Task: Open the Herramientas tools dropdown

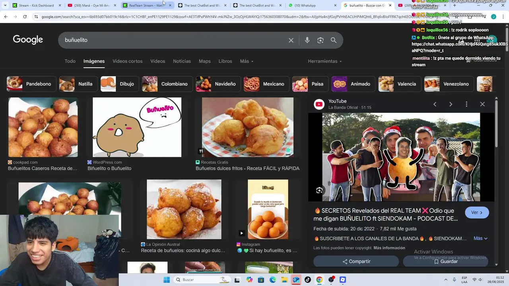Action: 325,61
